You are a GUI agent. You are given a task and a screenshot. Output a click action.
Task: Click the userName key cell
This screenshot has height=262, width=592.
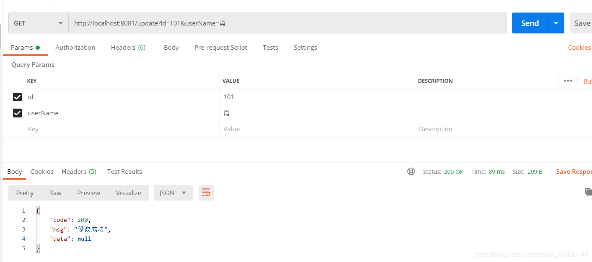coord(122,113)
